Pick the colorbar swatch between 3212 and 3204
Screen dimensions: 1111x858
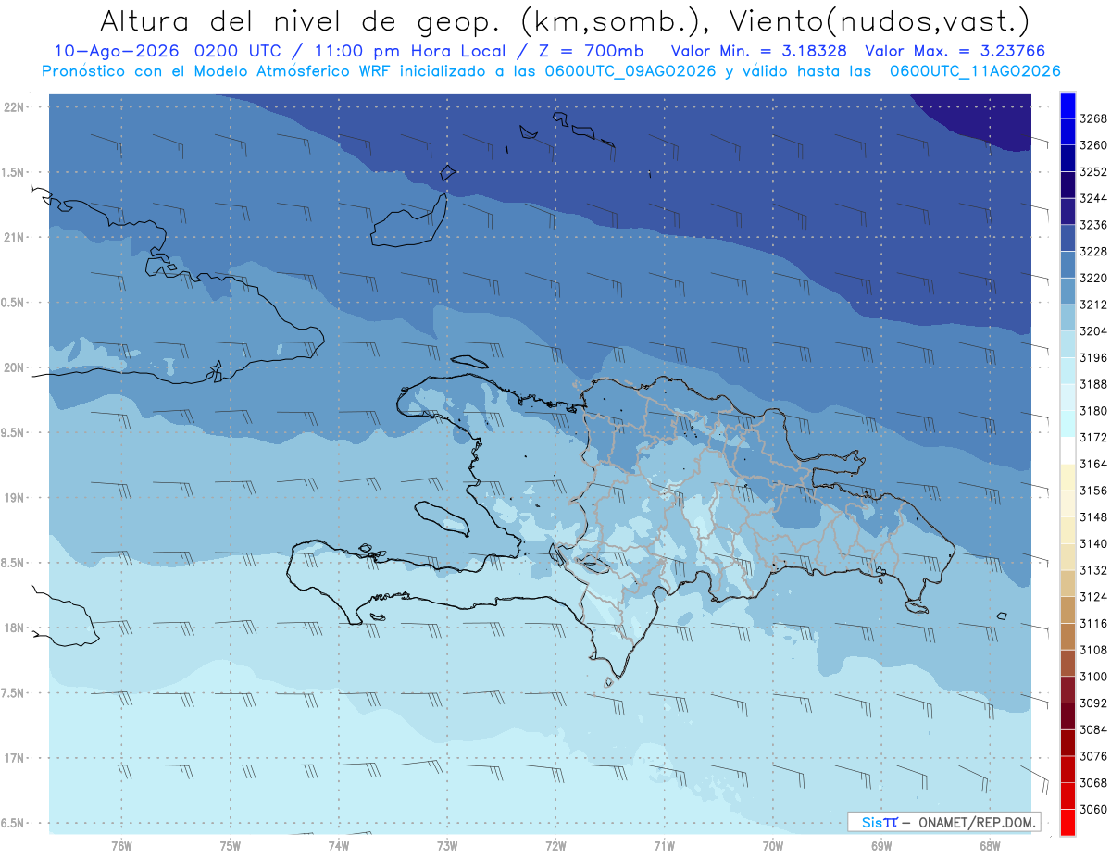[x=1067, y=317]
